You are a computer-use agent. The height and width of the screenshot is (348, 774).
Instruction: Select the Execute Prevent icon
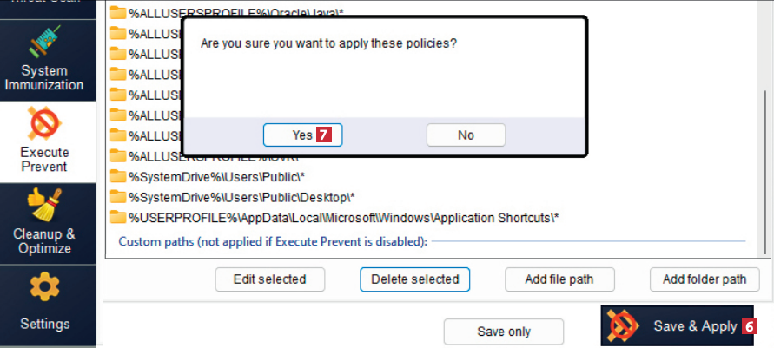[x=44, y=124]
